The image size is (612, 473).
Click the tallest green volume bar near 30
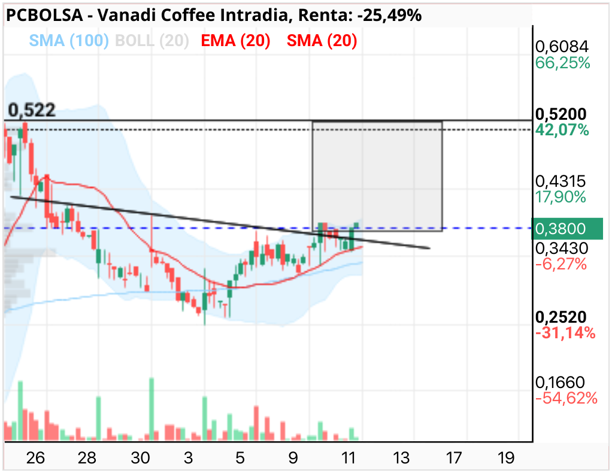click(152, 409)
